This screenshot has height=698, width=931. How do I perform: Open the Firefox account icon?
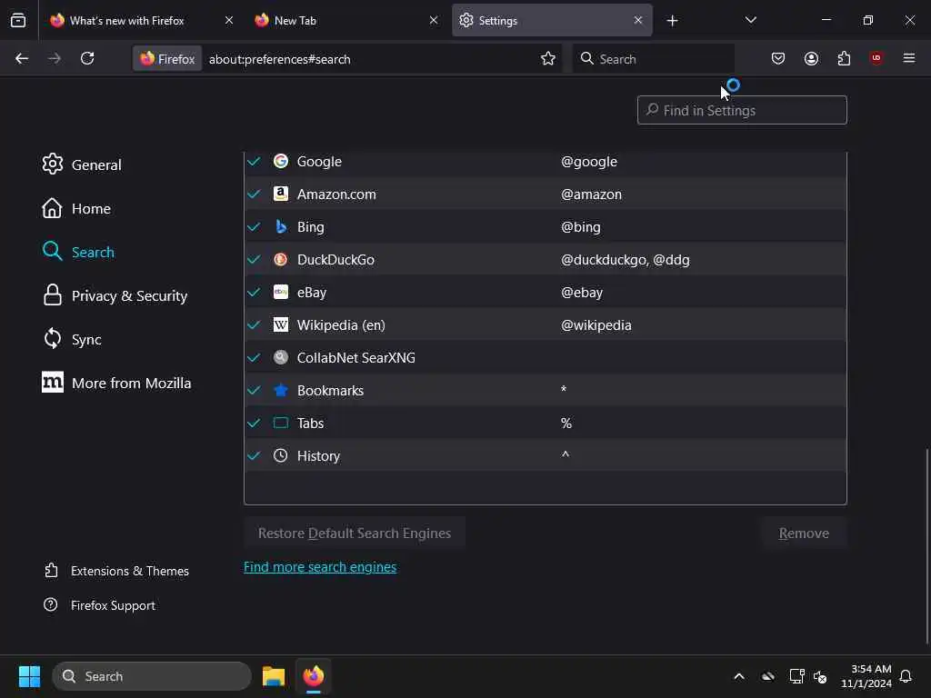click(811, 59)
